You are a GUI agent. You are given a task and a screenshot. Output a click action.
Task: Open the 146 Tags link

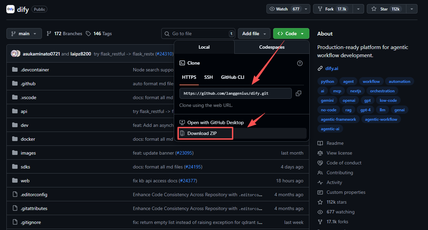point(99,33)
